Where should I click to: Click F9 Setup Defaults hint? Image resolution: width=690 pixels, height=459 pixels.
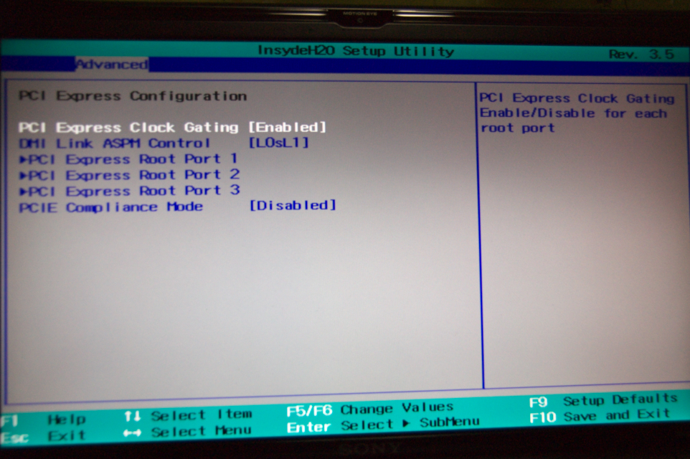tap(603, 400)
